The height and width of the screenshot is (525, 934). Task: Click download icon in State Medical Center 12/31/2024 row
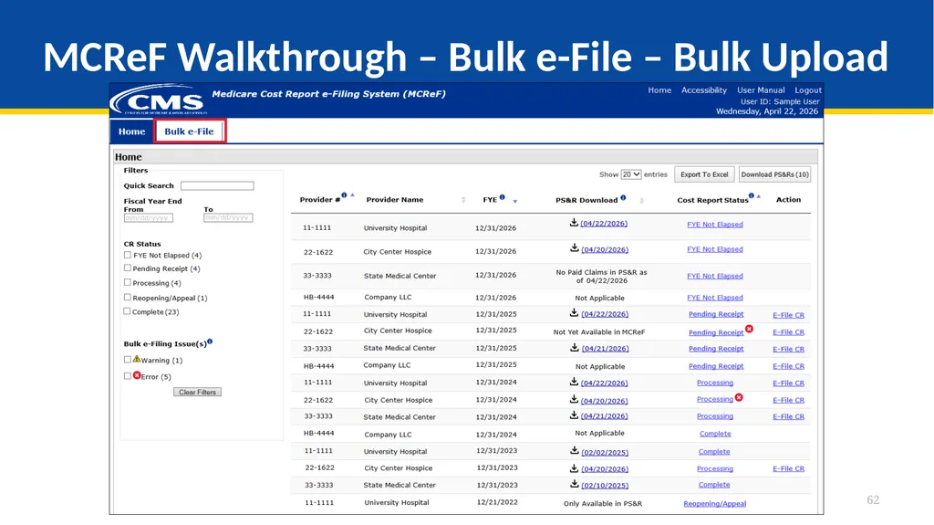pos(574,415)
